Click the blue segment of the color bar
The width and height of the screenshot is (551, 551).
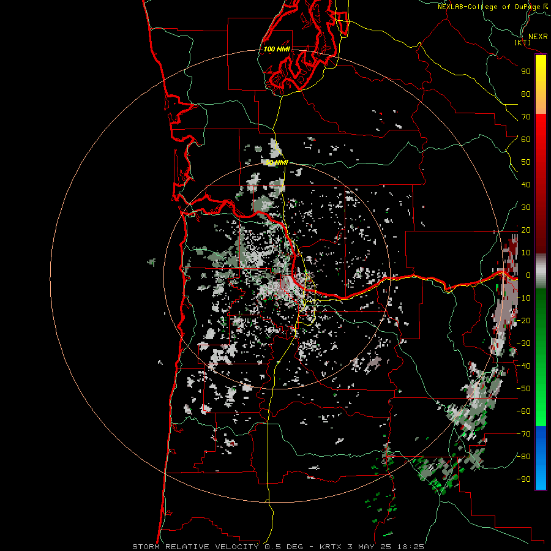point(541,458)
